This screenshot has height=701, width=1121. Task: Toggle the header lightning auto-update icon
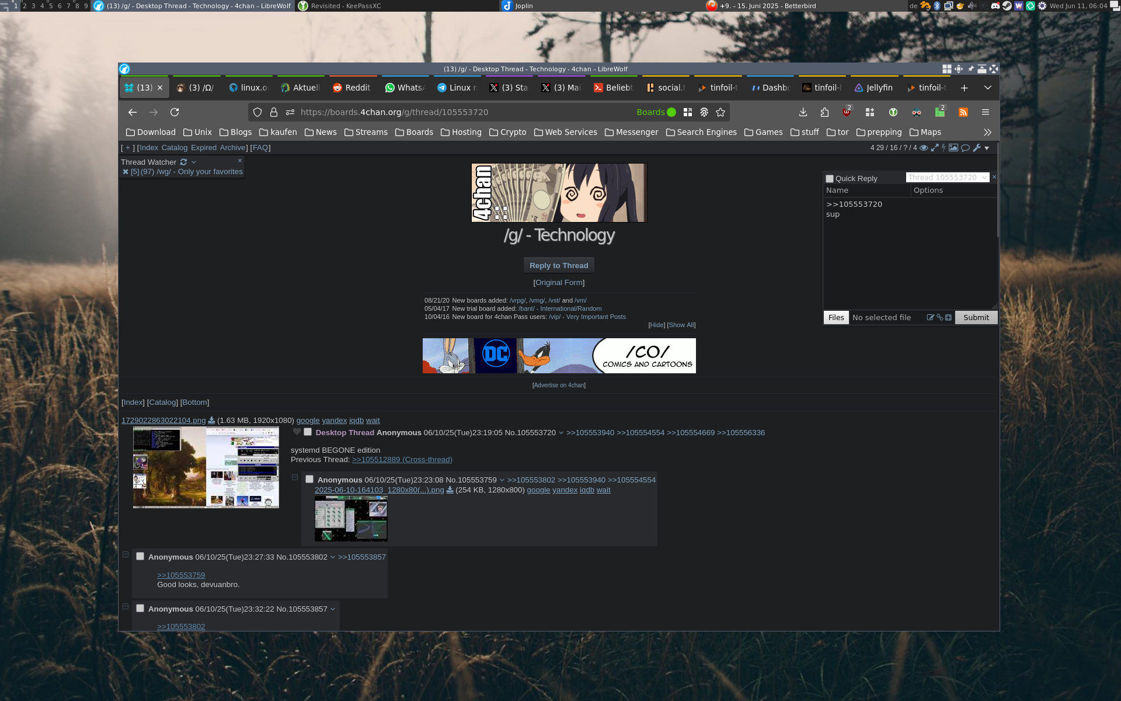(x=944, y=148)
